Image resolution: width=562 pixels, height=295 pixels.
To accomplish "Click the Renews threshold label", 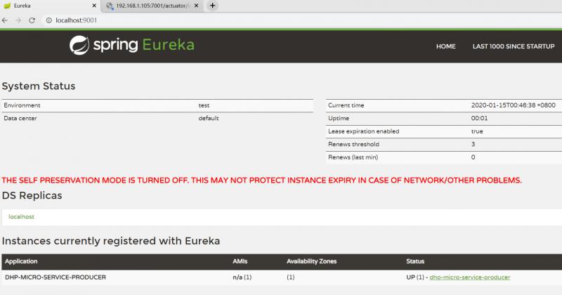I will tap(353, 144).
